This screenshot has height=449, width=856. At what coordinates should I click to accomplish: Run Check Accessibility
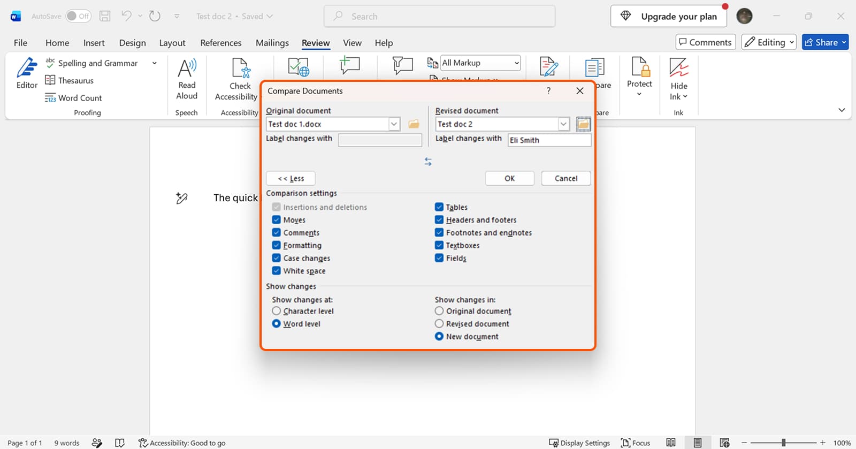[x=237, y=79]
